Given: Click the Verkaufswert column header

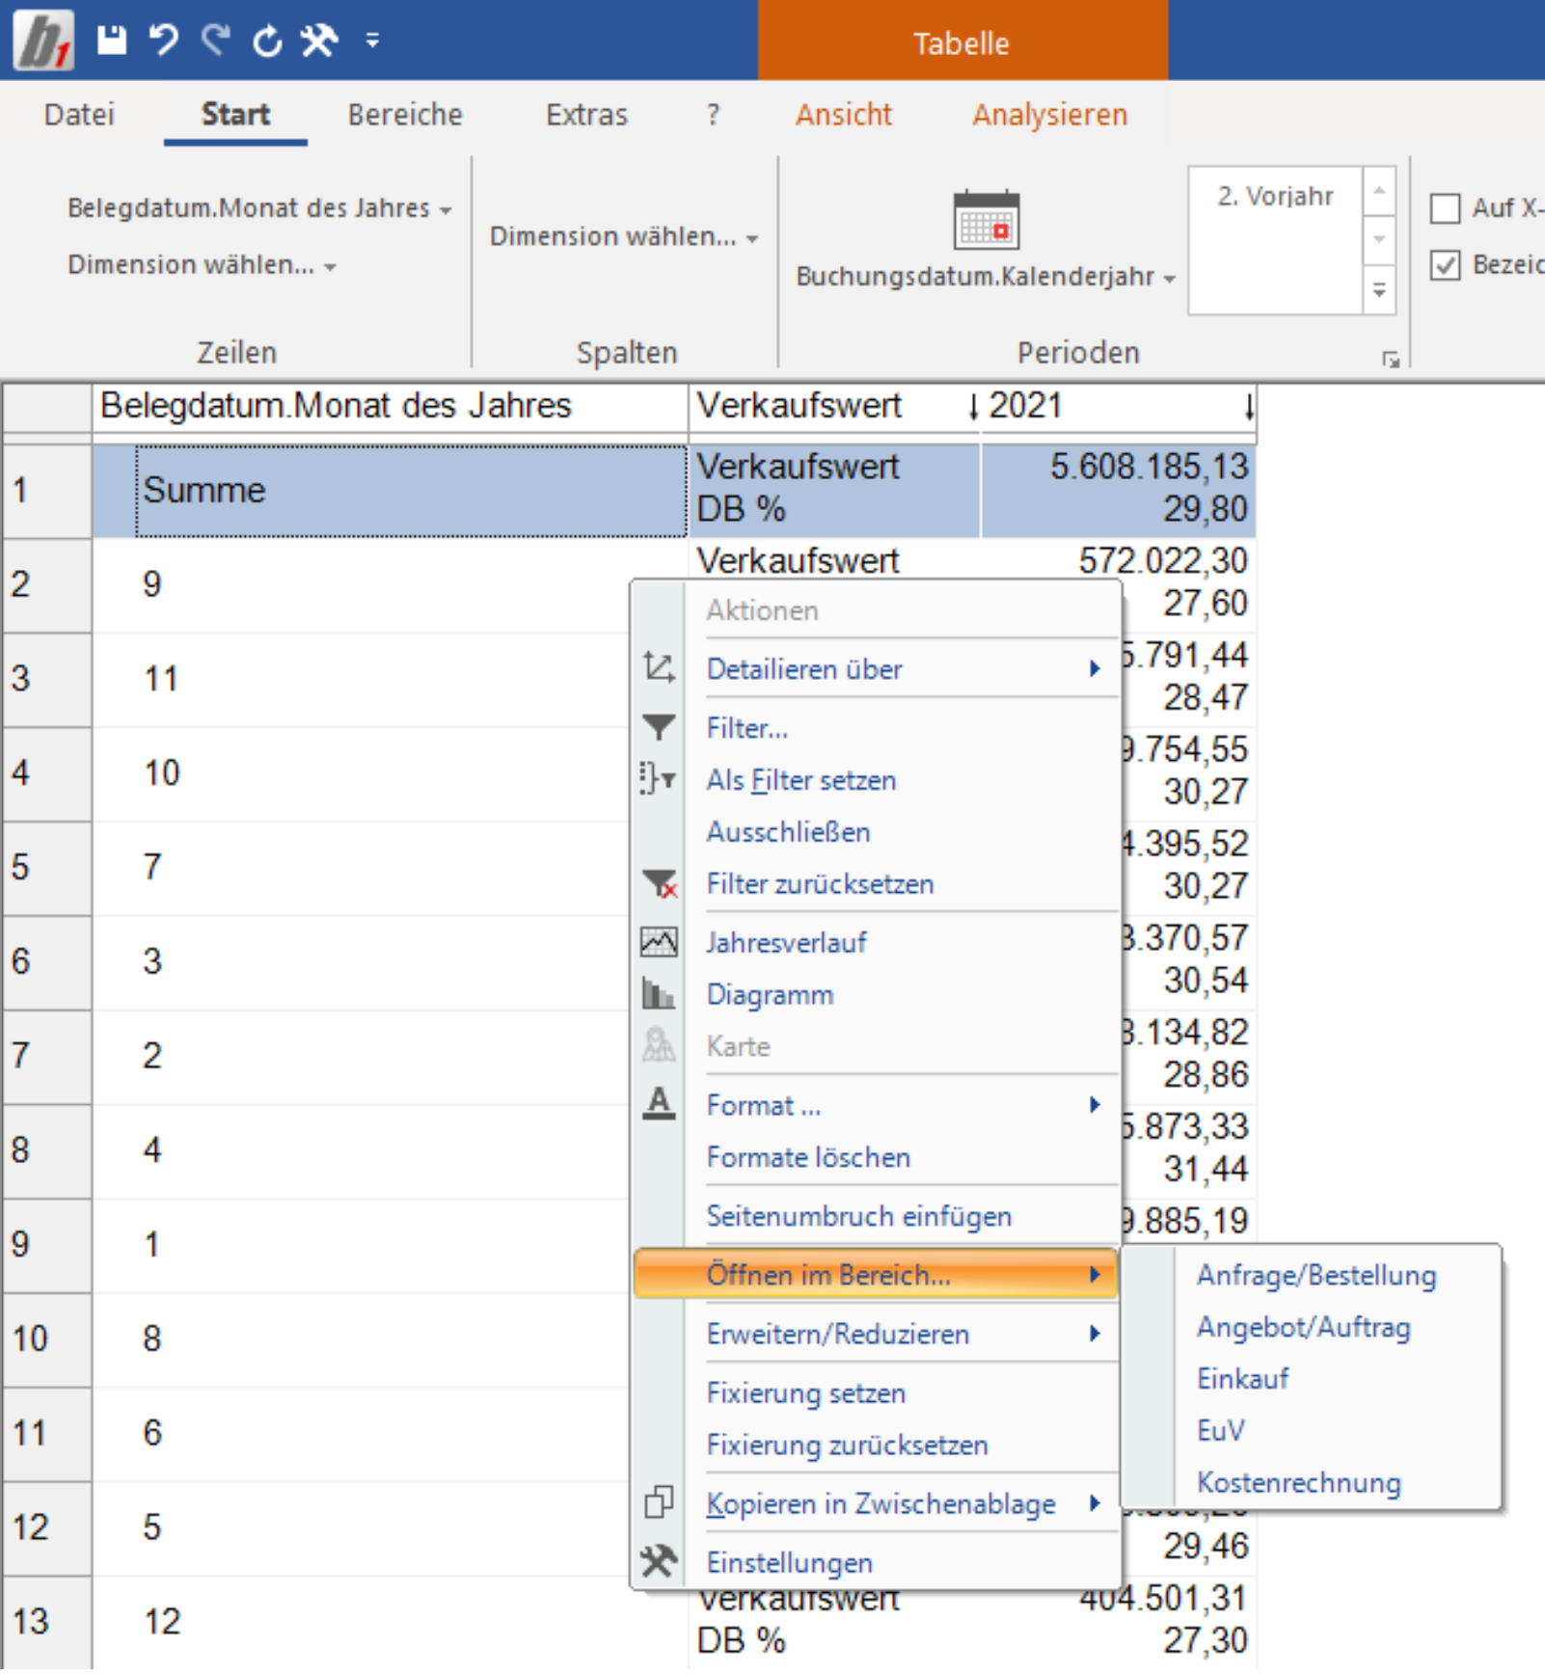Looking at the screenshot, I should point(834,405).
